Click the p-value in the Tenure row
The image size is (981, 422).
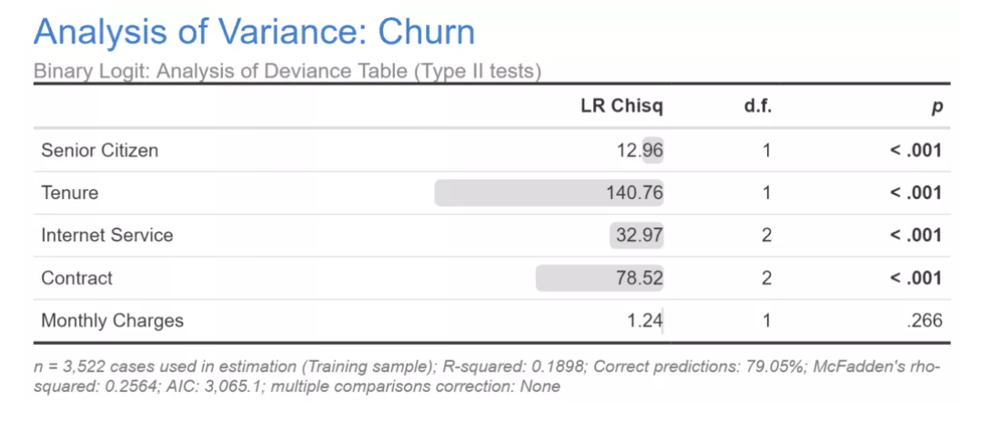[x=915, y=193]
